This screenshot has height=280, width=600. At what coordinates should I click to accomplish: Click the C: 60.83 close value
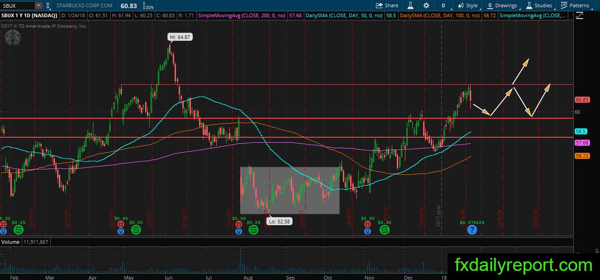click(x=165, y=15)
